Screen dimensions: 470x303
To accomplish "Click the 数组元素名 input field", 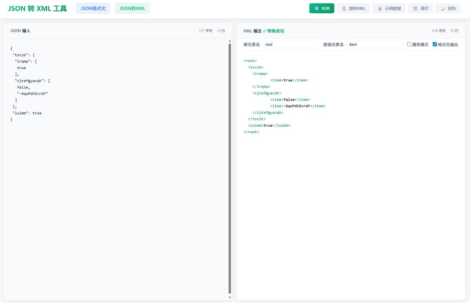I will click(374, 45).
